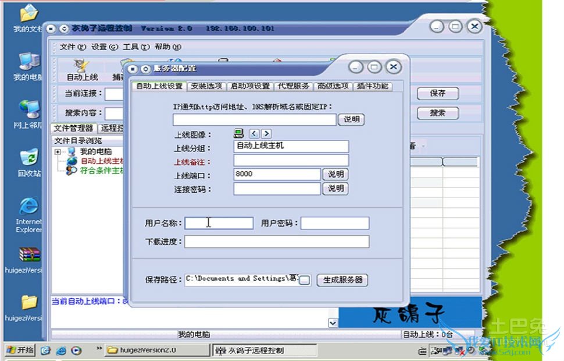
Task: Click 说明 next to the 上线端口 field
Action: [x=335, y=174]
